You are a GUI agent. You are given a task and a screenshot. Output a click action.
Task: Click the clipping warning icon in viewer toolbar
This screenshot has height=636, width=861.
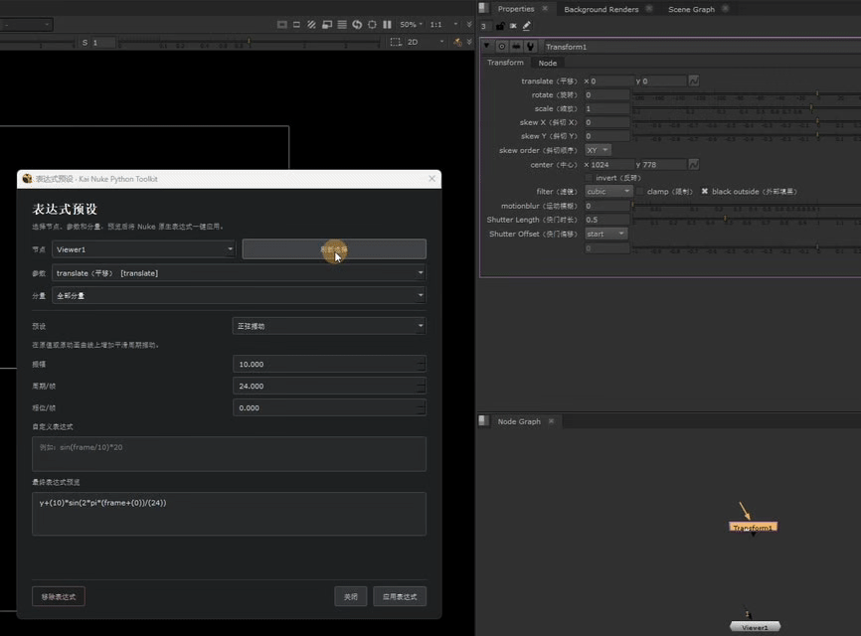tap(281, 25)
